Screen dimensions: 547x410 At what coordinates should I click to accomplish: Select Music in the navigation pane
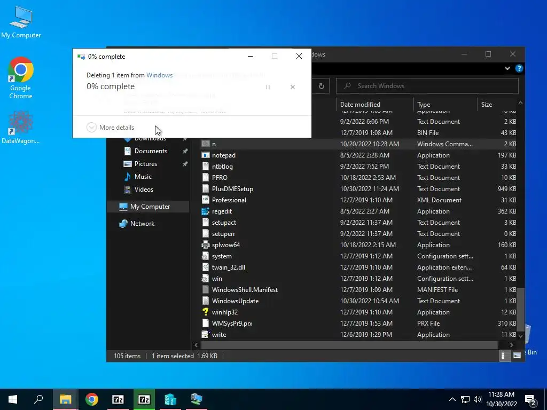(143, 176)
